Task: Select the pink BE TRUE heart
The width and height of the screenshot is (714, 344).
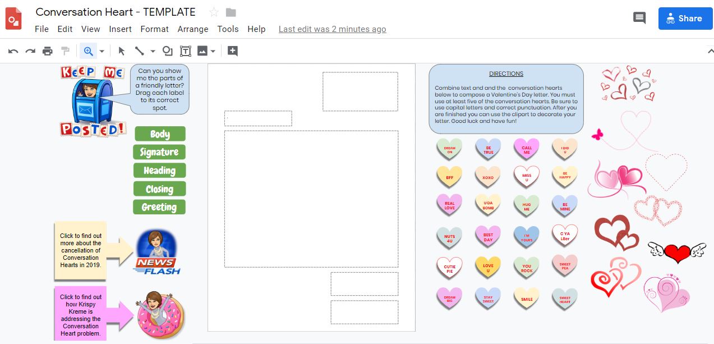Action: click(487, 148)
